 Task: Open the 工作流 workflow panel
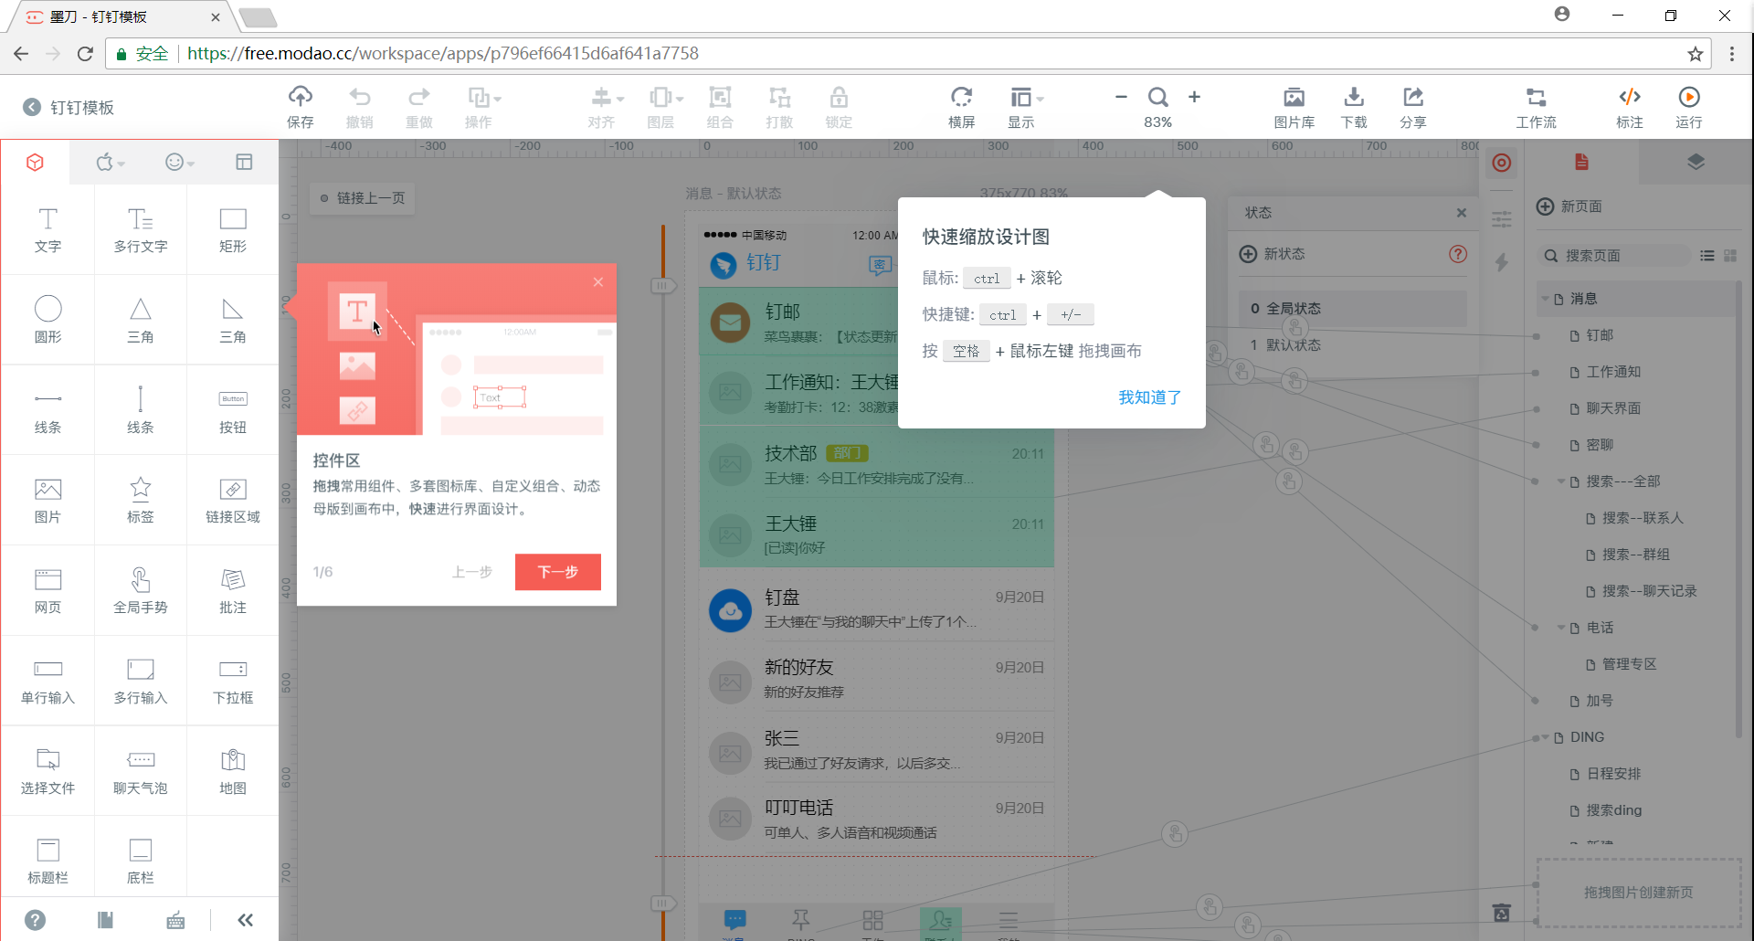tap(1536, 107)
